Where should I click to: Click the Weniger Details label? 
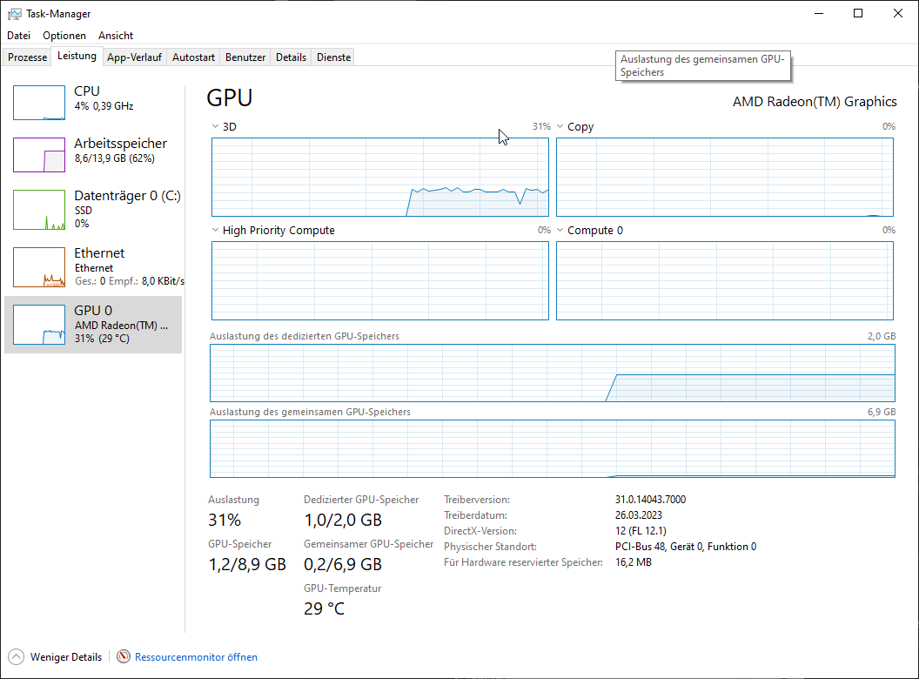pos(66,657)
